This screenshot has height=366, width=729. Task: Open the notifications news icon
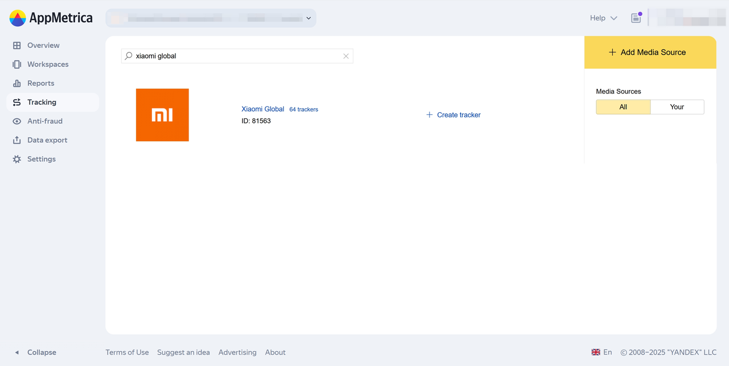click(636, 18)
